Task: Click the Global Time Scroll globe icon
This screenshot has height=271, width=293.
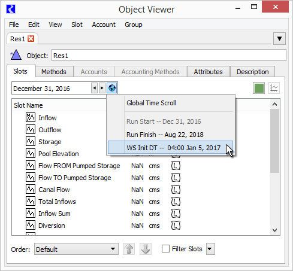Action: point(112,88)
